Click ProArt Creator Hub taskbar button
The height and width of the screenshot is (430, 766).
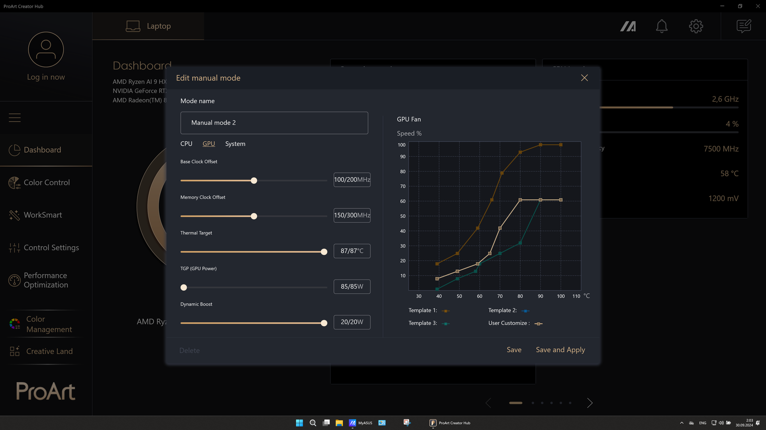point(450,423)
